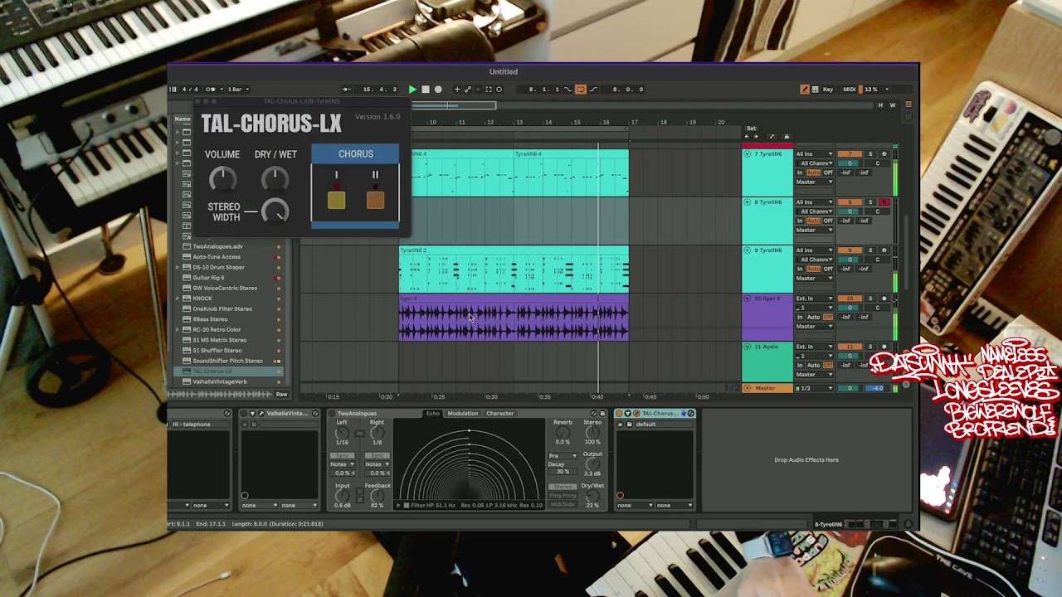Select Mid/Side mode in the Echo device

[563, 504]
